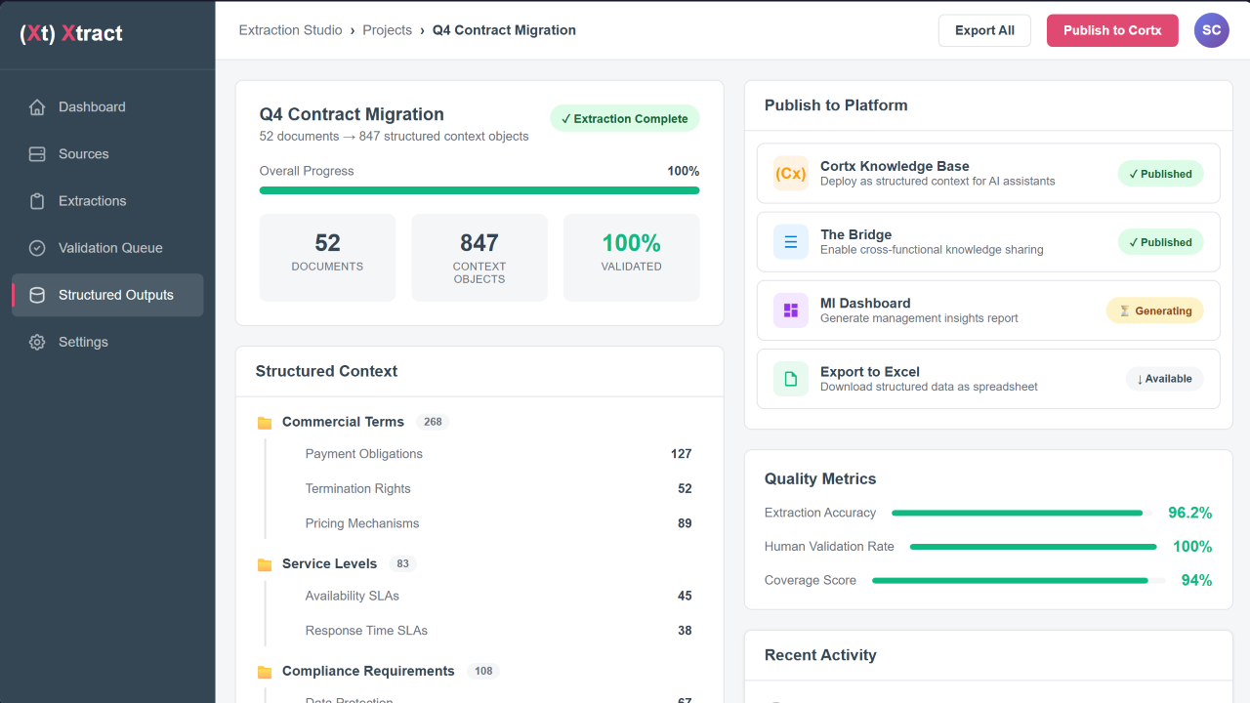Open Extractions in the sidebar
The width and height of the screenshot is (1250, 703).
(107, 201)
